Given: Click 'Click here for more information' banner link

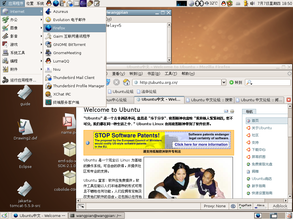Looking at the screenshot, I should coord(201,144).
